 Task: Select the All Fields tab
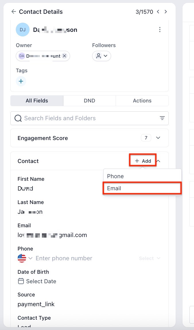(x=37, y=101)
